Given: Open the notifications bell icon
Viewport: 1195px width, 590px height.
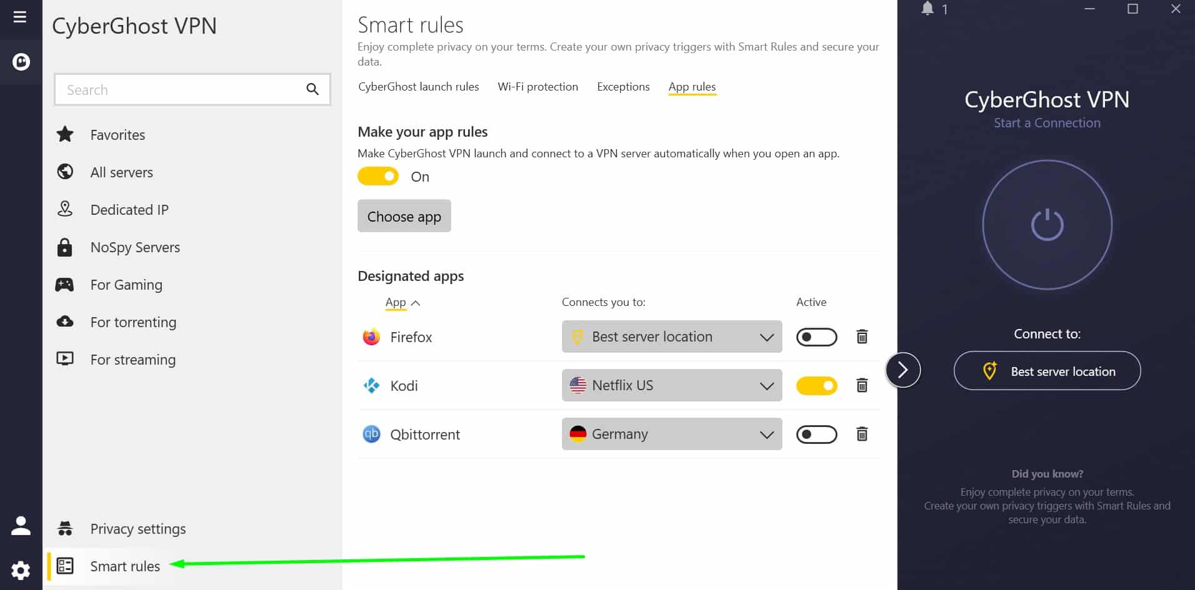Looking at the screenshot, I should click(927, 9).
